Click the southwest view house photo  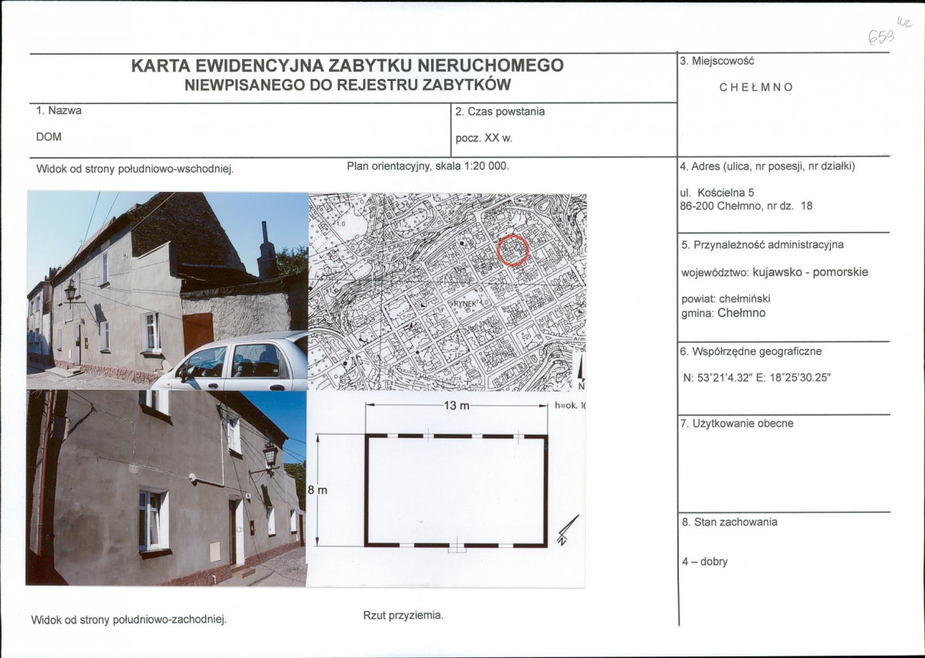[166, 488]
